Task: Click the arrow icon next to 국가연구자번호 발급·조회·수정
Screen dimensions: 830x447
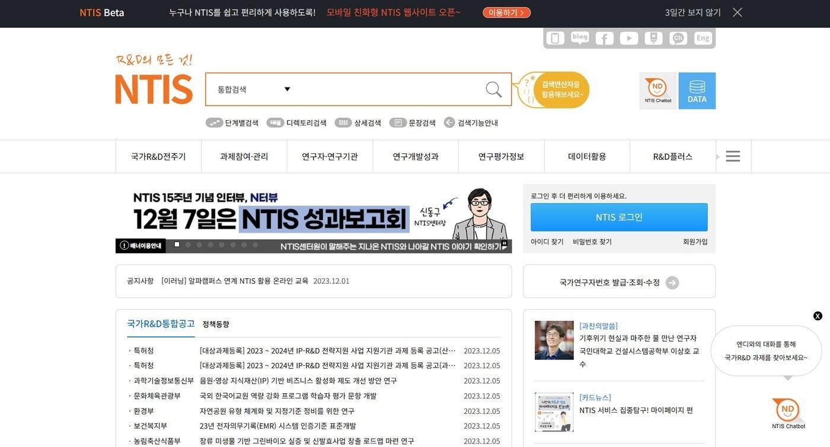Action: 672,282
